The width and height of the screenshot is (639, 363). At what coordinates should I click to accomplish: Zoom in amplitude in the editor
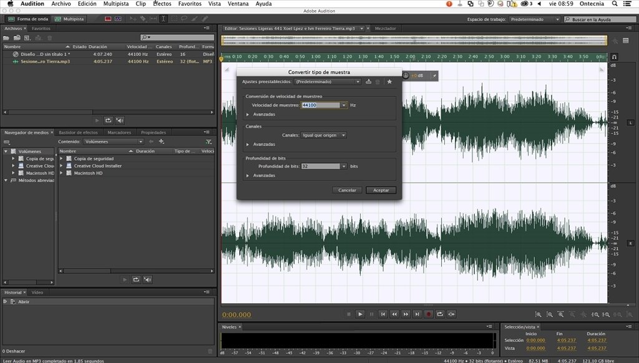click(539, 314)
